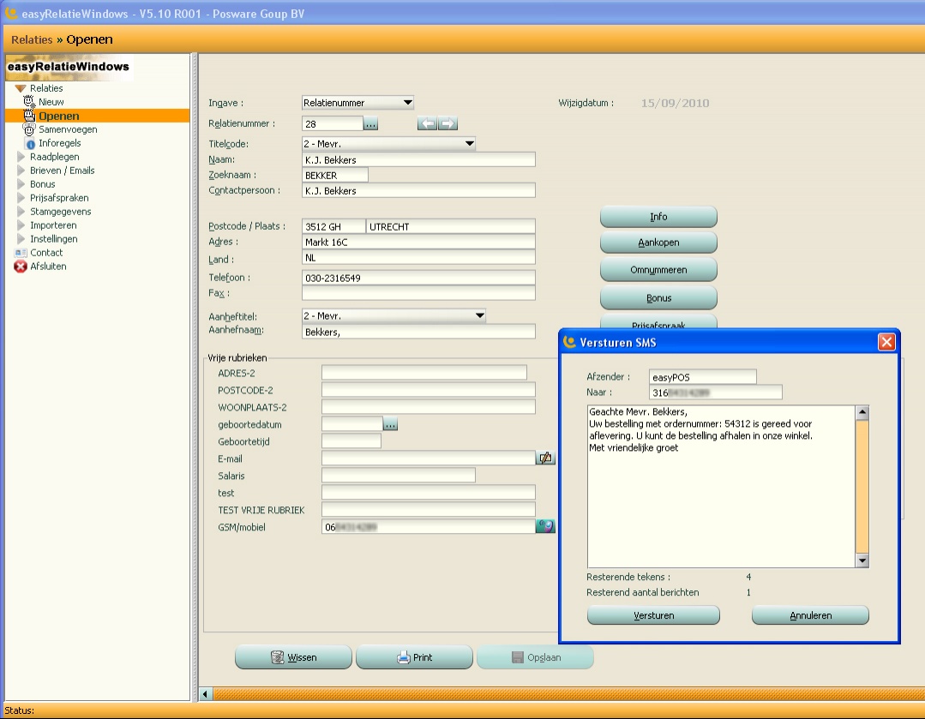The width and height of the screenshot is (925, 719).
Task: Click the Adres field
Action: point(418,242)
